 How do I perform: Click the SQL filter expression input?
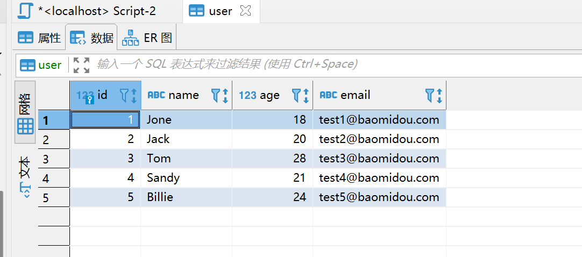tap(323, 65)
